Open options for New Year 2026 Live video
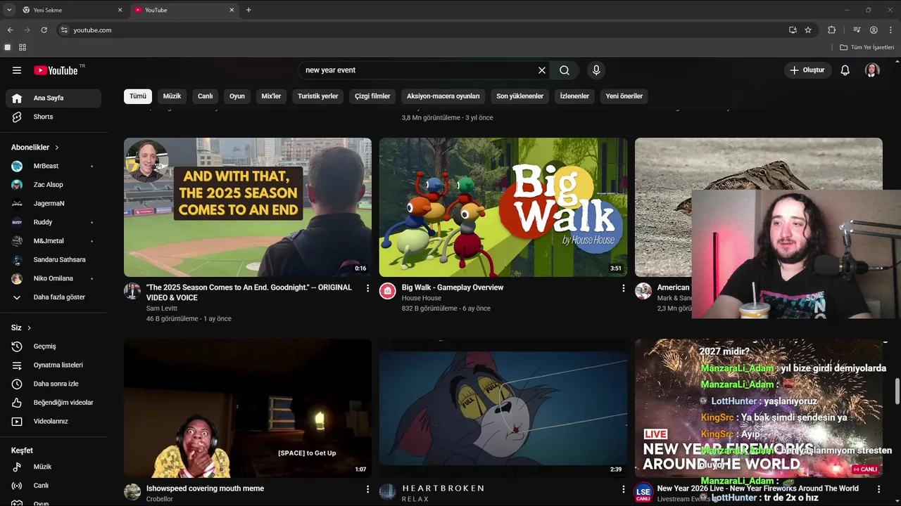 pos(878,488)
